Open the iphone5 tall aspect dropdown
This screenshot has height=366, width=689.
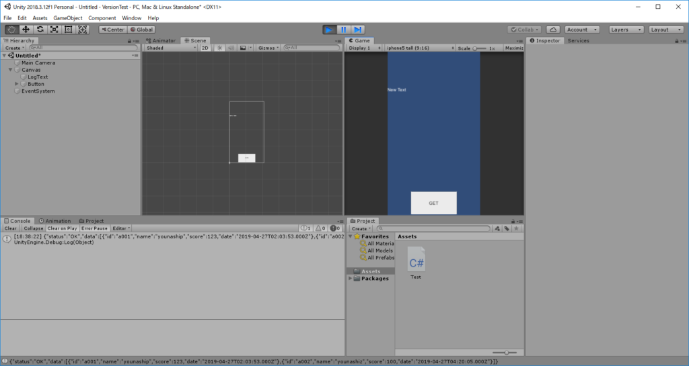418,48
